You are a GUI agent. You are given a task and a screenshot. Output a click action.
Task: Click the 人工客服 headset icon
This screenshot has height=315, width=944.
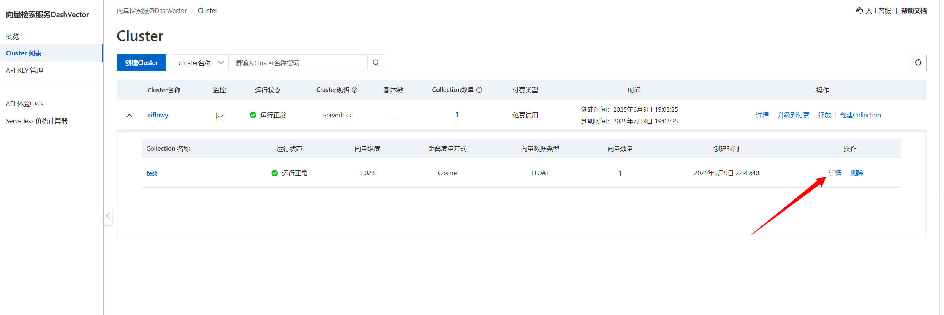pos(859,11)
